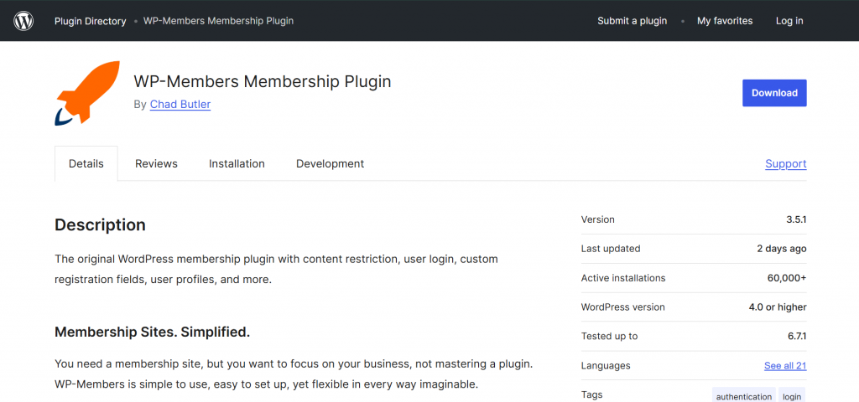859x402 pixels.
Task: Click the 'Tags' label
Action: 591,394
